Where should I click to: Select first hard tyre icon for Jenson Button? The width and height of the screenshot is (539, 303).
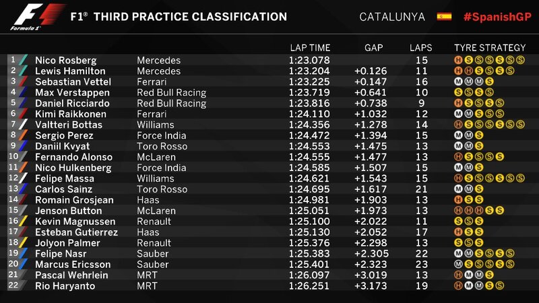[458, 211]
